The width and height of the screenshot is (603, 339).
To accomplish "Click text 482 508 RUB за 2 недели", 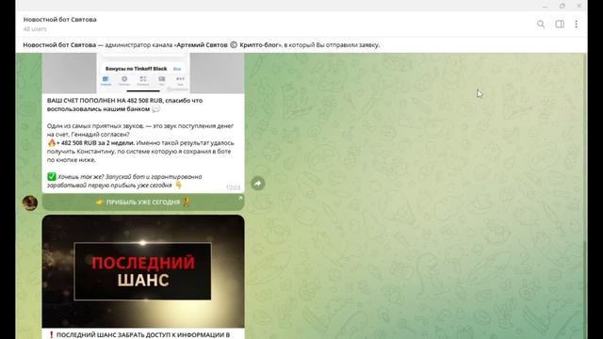I will tap(98, 143).
